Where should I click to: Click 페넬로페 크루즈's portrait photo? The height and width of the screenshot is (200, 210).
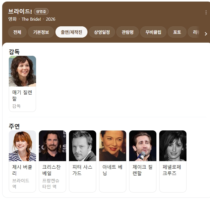point(173,146)
